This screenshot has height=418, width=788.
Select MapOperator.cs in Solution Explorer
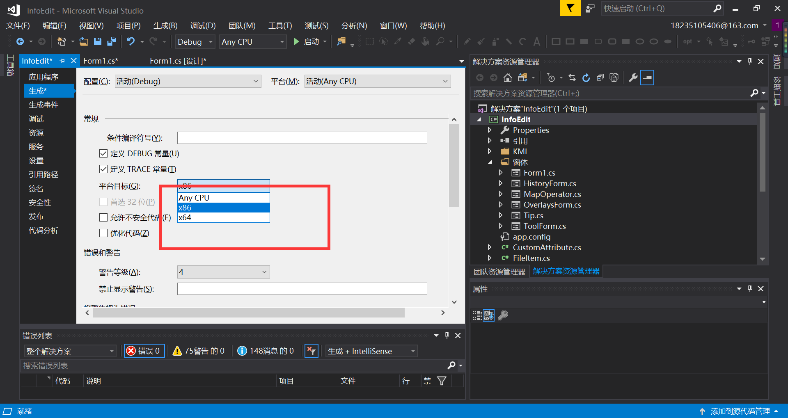click(x=552, y=194)
